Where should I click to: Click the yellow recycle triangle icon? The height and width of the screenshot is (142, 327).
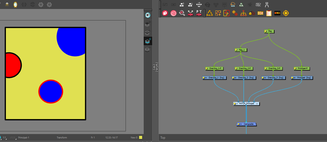[x=210, y=13]
